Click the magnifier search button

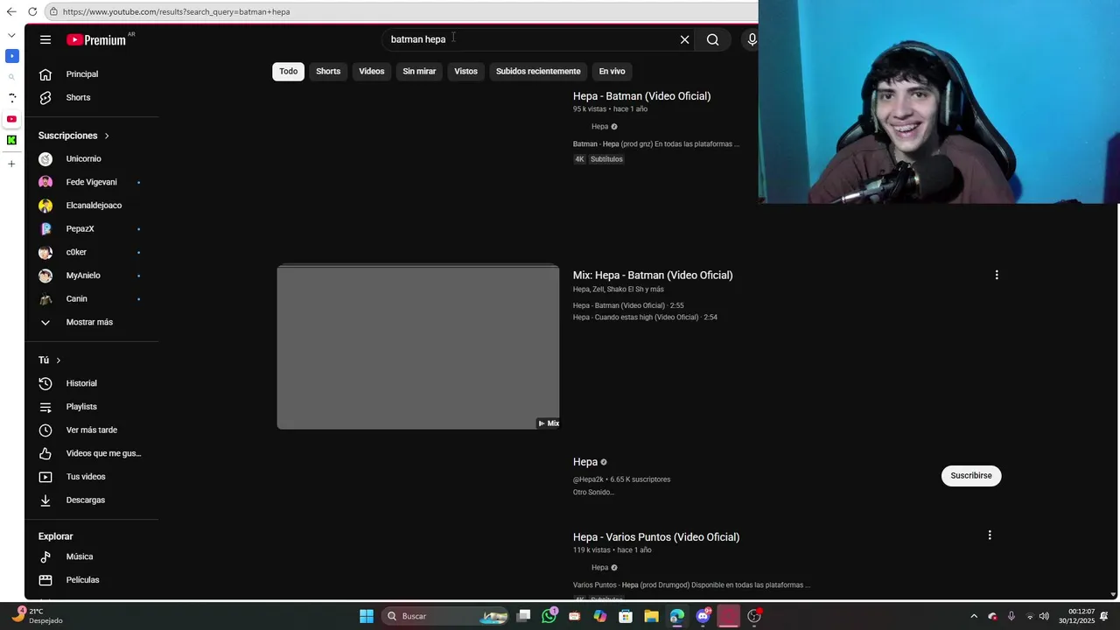click(x=713, y=39)
